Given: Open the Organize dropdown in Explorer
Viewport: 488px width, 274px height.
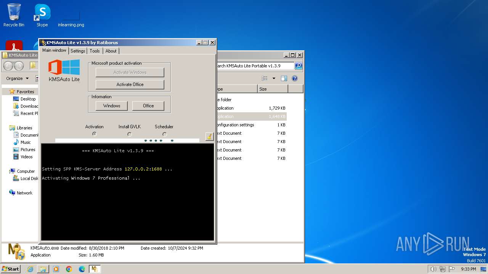Looking at the screenshot, I should (x=17, y=78).
